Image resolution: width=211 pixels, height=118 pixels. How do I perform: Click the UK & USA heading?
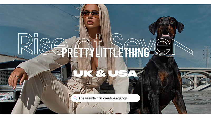pos(105,73)
